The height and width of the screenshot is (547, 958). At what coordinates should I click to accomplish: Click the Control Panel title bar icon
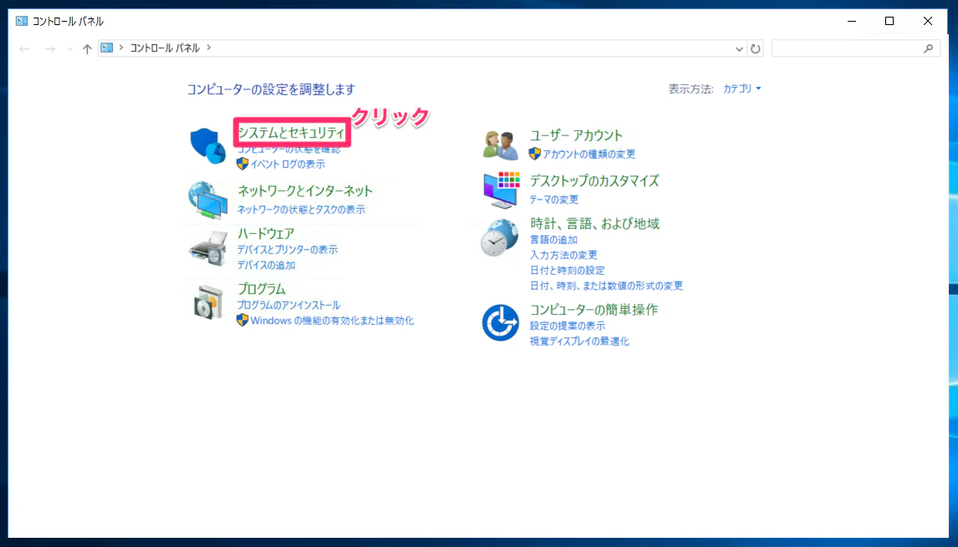click(22, 21)
